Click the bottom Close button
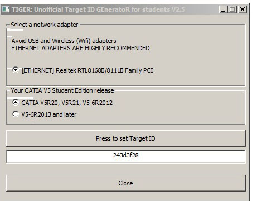 click(126, 183)
